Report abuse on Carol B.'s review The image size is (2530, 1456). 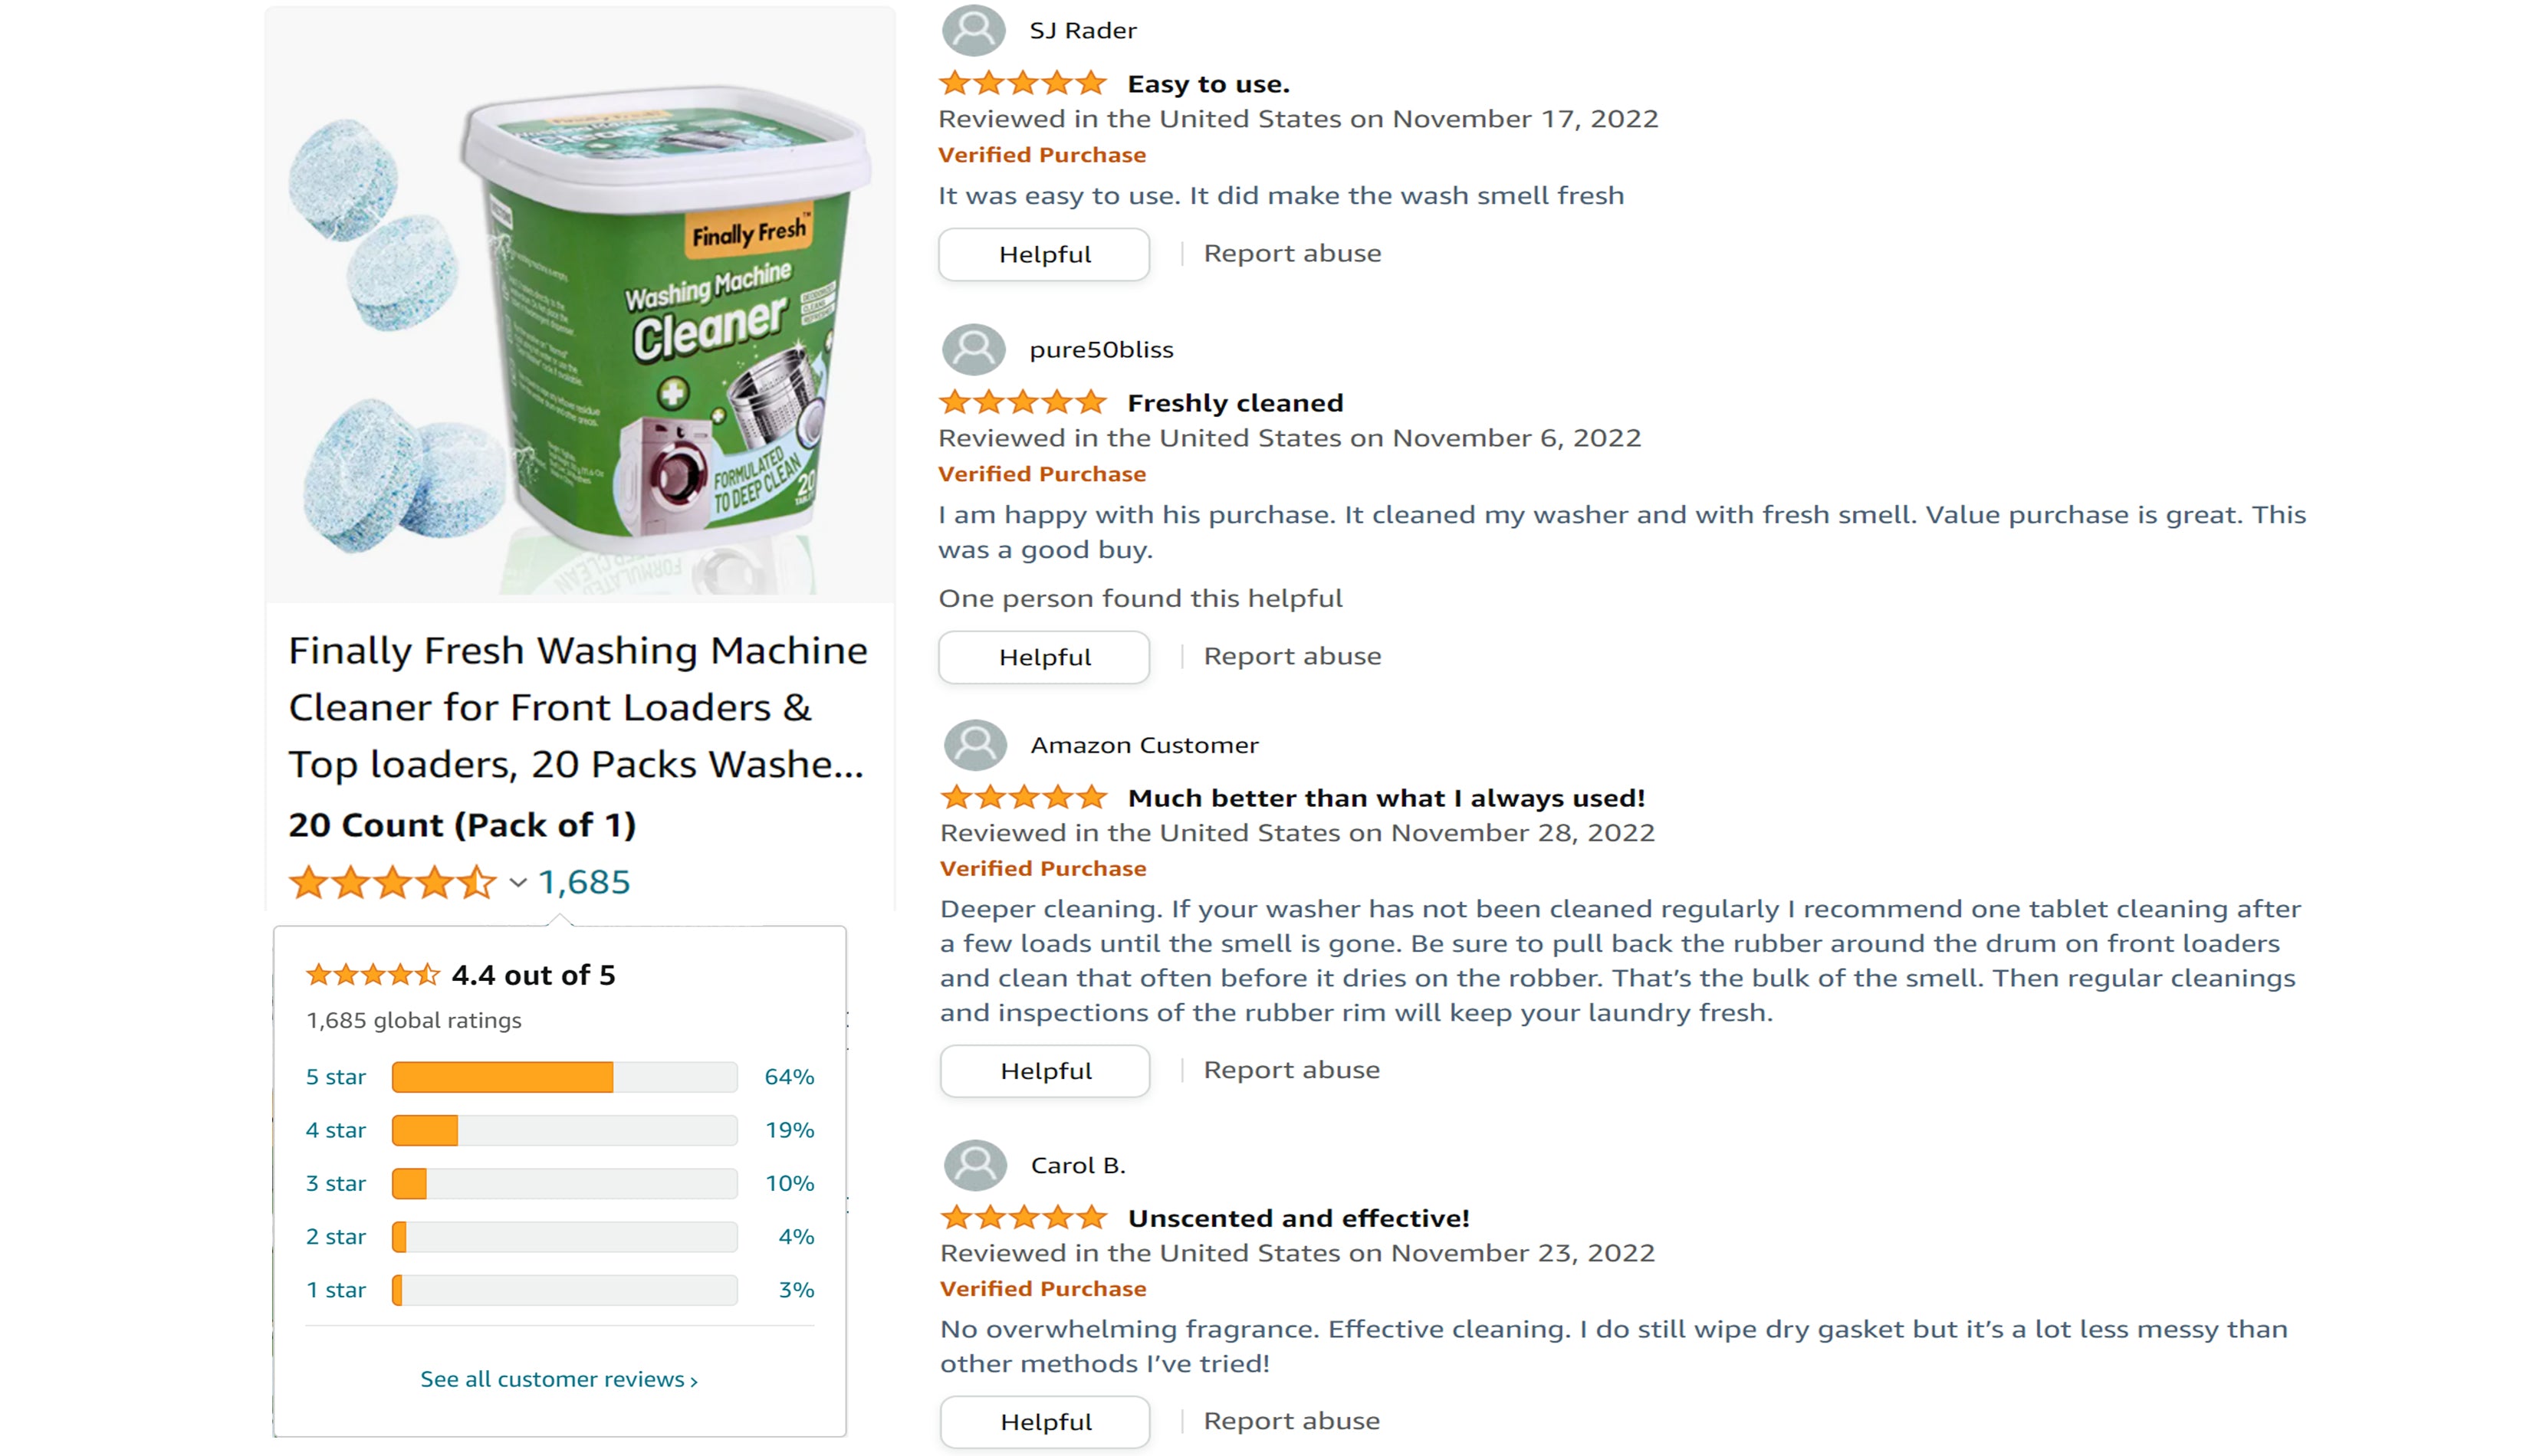coord(1290,1421)
